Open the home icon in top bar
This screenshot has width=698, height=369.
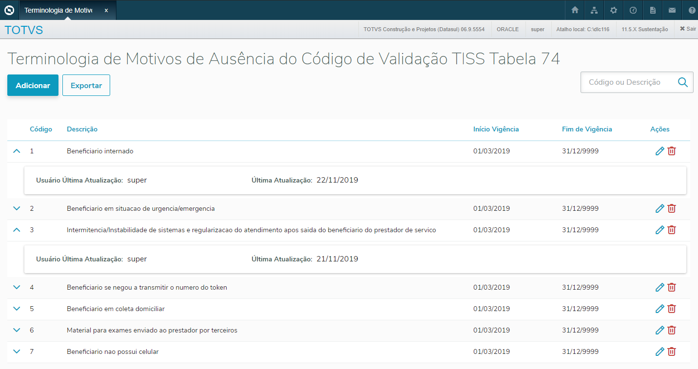[x=575, y=10]
